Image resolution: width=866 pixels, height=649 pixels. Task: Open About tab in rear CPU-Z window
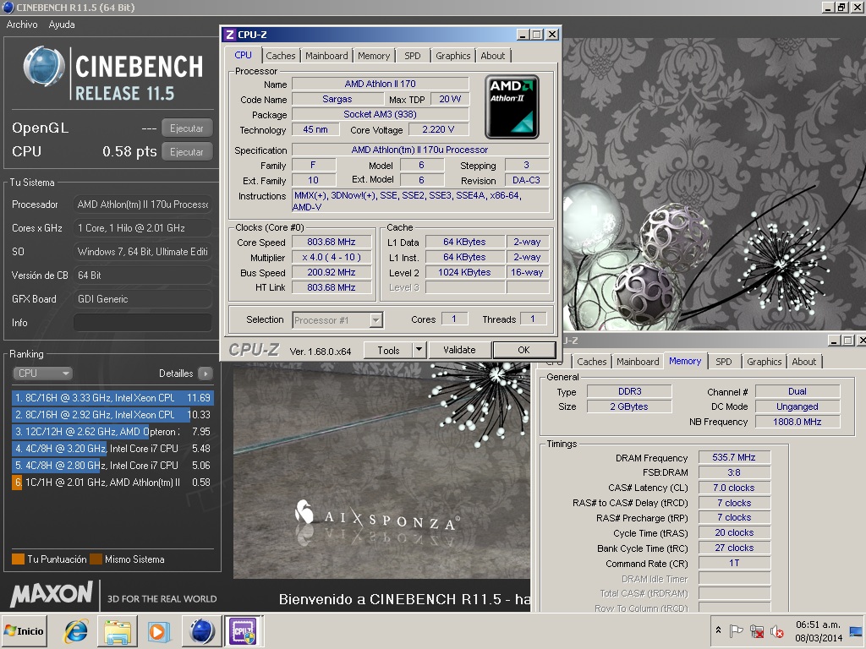tap(803, 362)
